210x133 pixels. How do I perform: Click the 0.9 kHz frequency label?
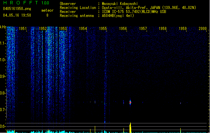(x=3, y=76)
